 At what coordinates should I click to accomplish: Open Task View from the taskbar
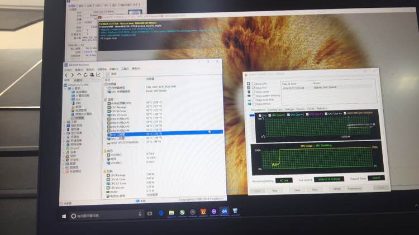click(150, 213)
